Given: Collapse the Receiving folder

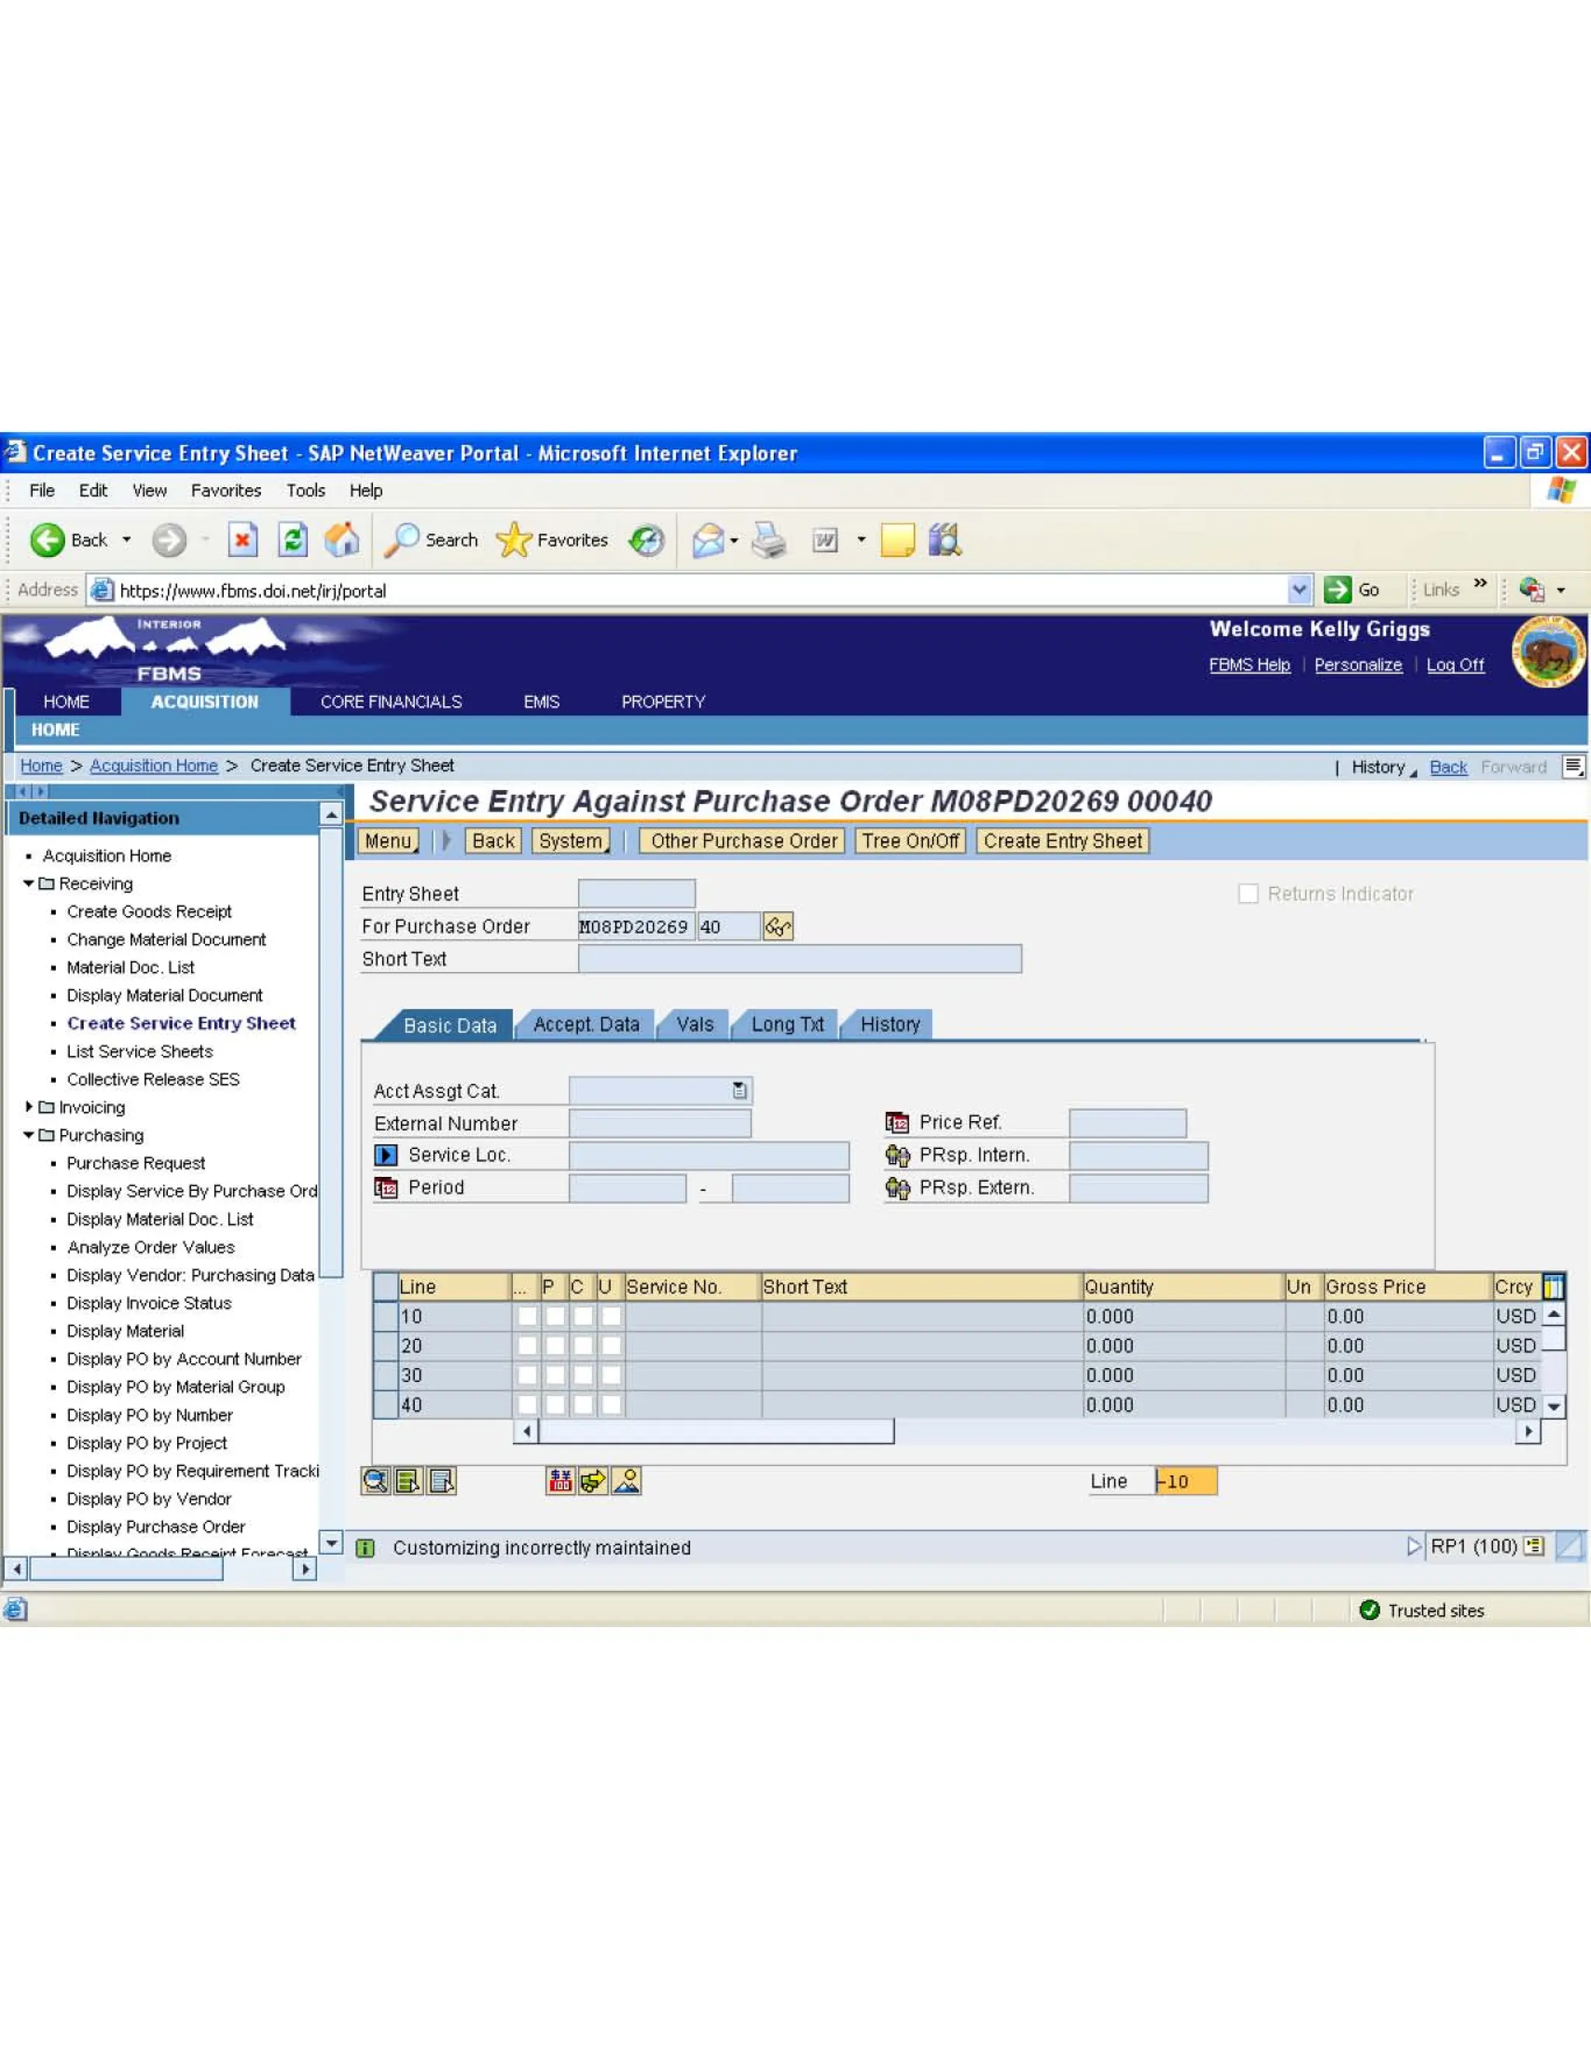Looking at the screenshot, I should coord(28,884).
